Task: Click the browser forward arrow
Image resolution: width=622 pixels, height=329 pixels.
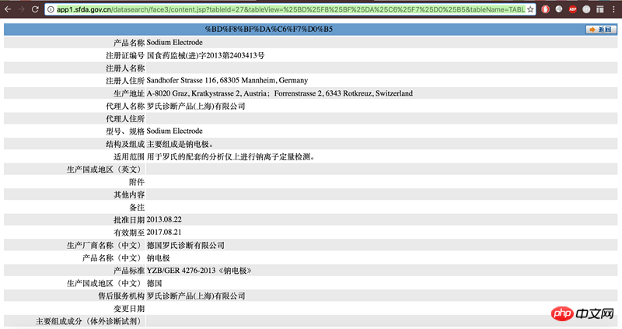Action: coord(22,9)
